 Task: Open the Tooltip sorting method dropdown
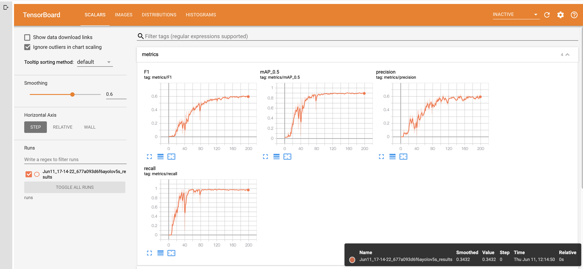coord(95,62)
